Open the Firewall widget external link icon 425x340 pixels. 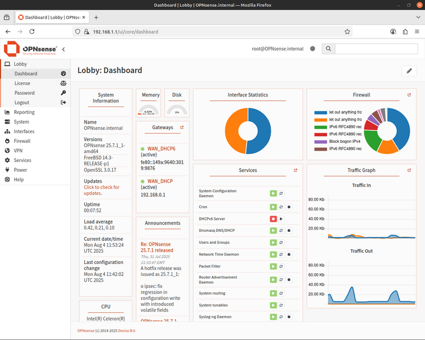point(409,95)
